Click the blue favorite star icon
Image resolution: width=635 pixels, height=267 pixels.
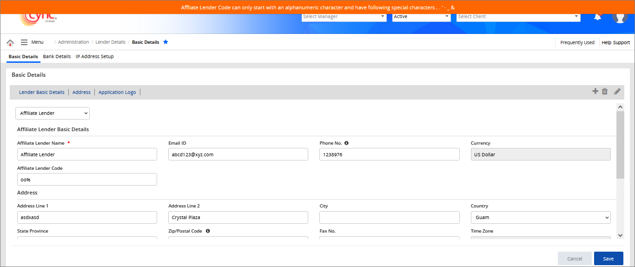point(165,42)
